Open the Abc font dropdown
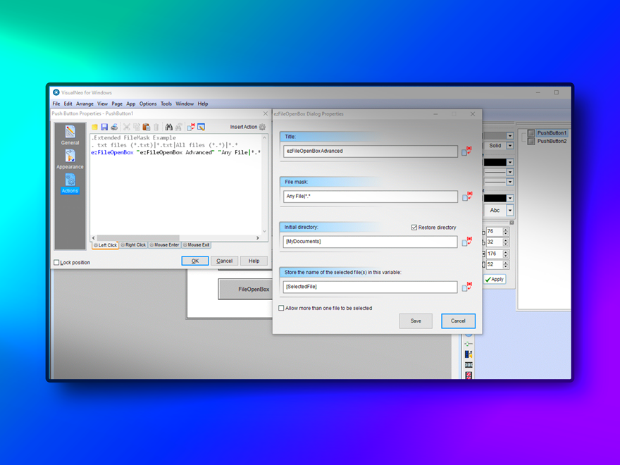 pos(510,211)
